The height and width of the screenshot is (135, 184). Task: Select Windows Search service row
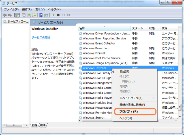95,117
